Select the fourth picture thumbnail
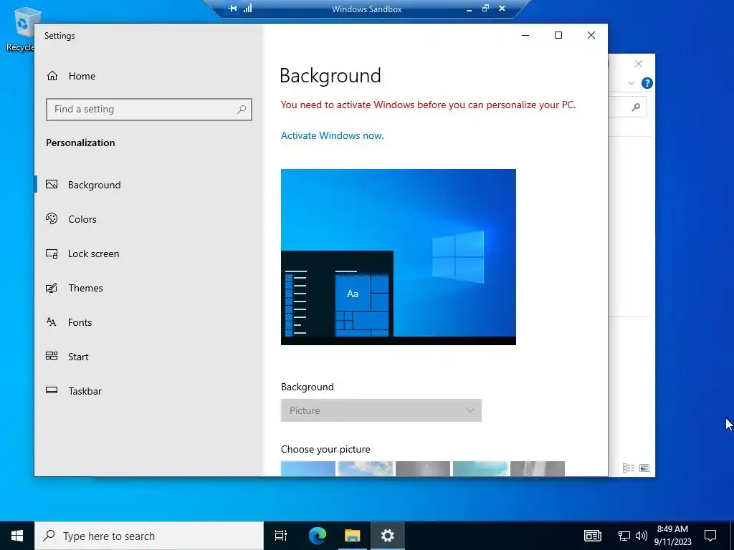 pyautogui.click(x=480, y=468)
